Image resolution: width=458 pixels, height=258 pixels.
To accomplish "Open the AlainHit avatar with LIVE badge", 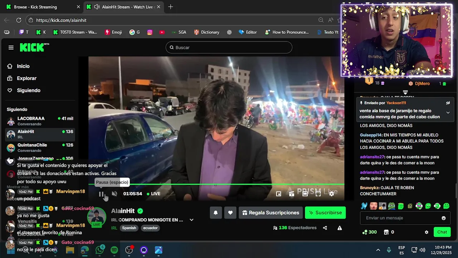I will coord(97,218).
